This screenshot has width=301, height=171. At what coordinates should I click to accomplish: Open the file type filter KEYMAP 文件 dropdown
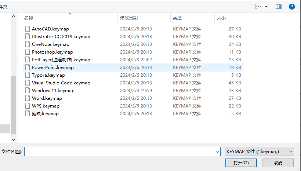pyautogui.click(x=260, y=152)
